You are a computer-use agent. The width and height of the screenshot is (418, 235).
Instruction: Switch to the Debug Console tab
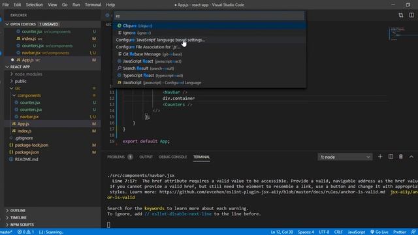[172, 157]
